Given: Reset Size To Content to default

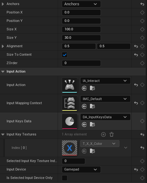Looking at the screenshot, I should tap(136, 55).
